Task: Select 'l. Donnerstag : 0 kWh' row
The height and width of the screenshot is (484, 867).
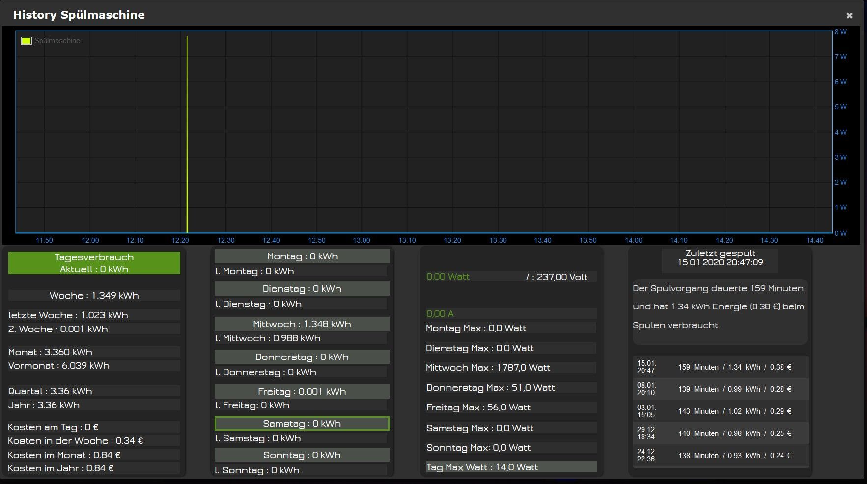Action: [301, 372]
